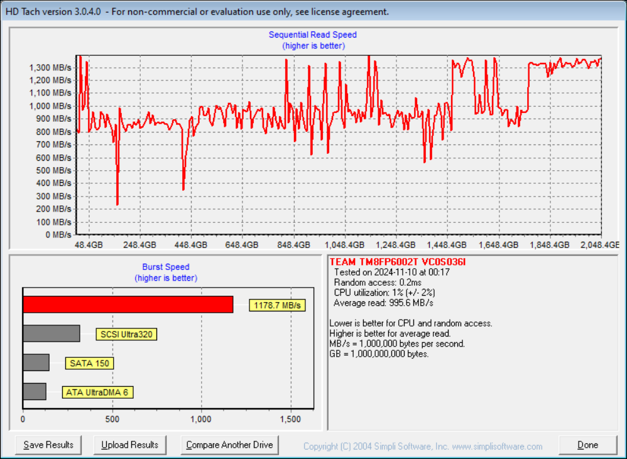Click the Save Results button
627x459 pixels.
tap(48, 445)
